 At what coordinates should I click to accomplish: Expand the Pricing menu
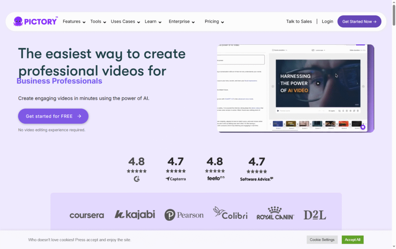214,22
